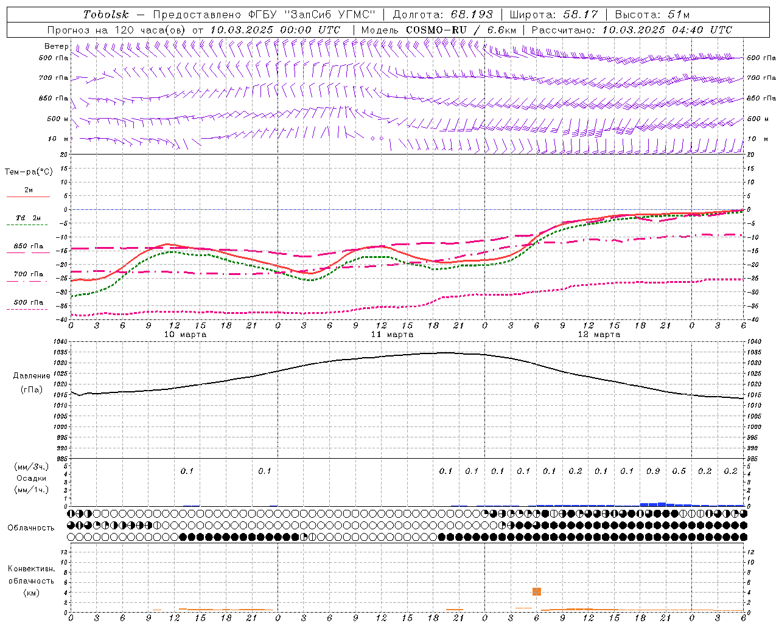Click the 0.5 precipitation amount value

pyautogui.click(x=679, y=471)
